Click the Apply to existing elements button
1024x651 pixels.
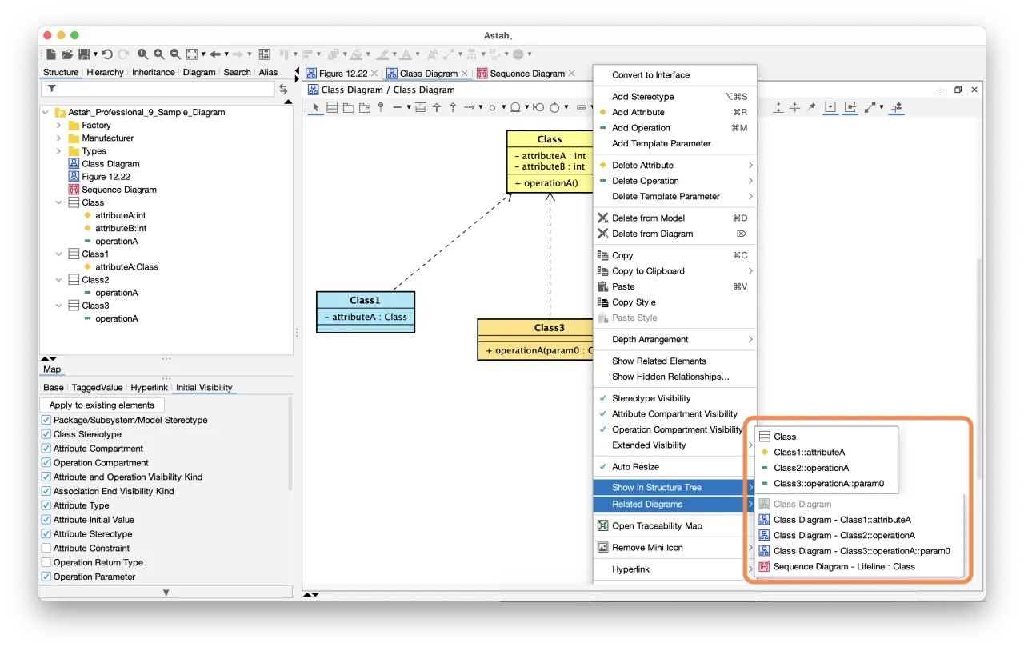pos(102,405)
